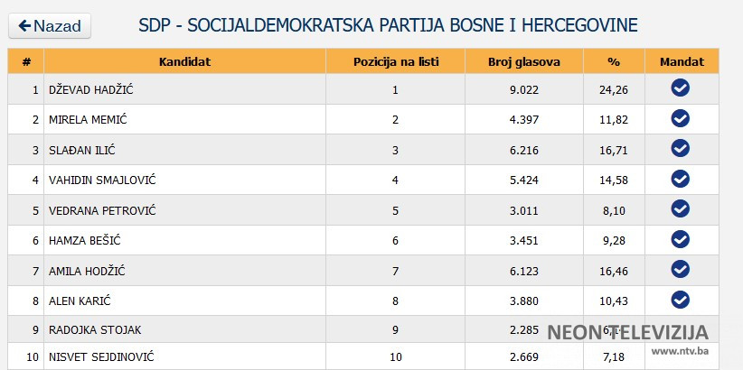Click mandate checkmark for Dževad Hadžić
The height and width of the screenshot is (370, 743).
click(681, 88)
